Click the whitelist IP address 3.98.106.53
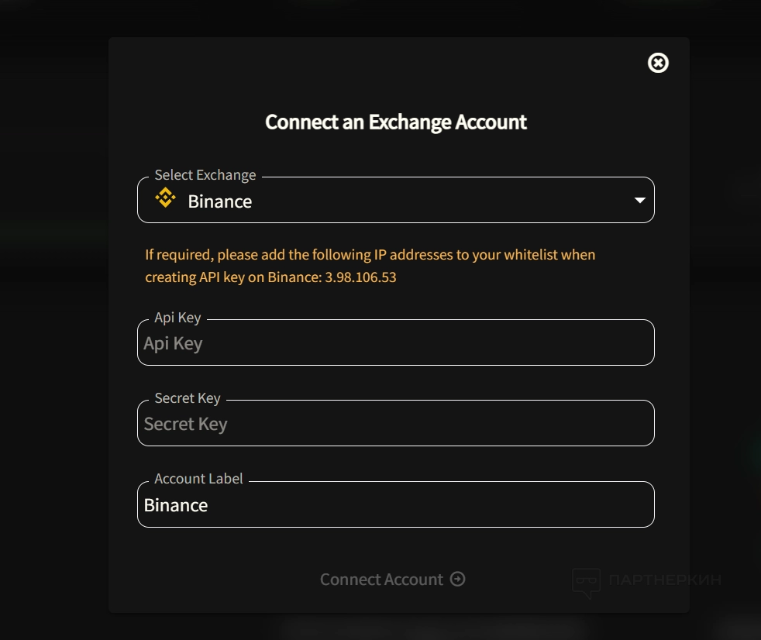The height and width of the screenshot is (640, 761). 360,277
